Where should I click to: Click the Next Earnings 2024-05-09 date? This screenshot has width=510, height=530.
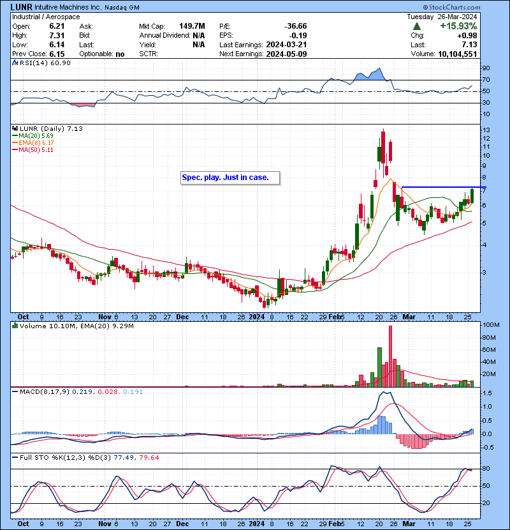(286, 54)
